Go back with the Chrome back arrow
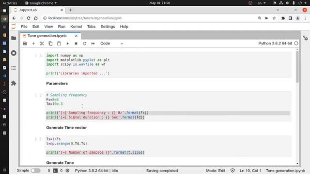310x174 pixels. pos(14,18)
